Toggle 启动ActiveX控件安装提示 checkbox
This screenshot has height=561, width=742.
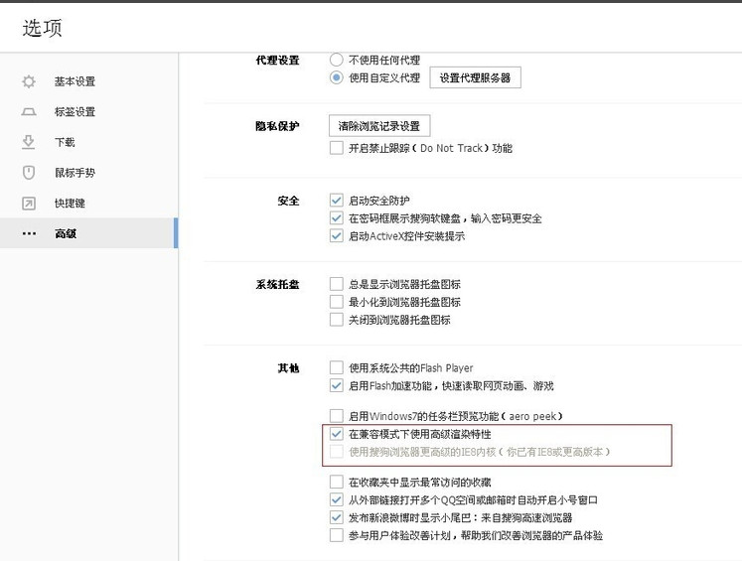coord(336,236)
